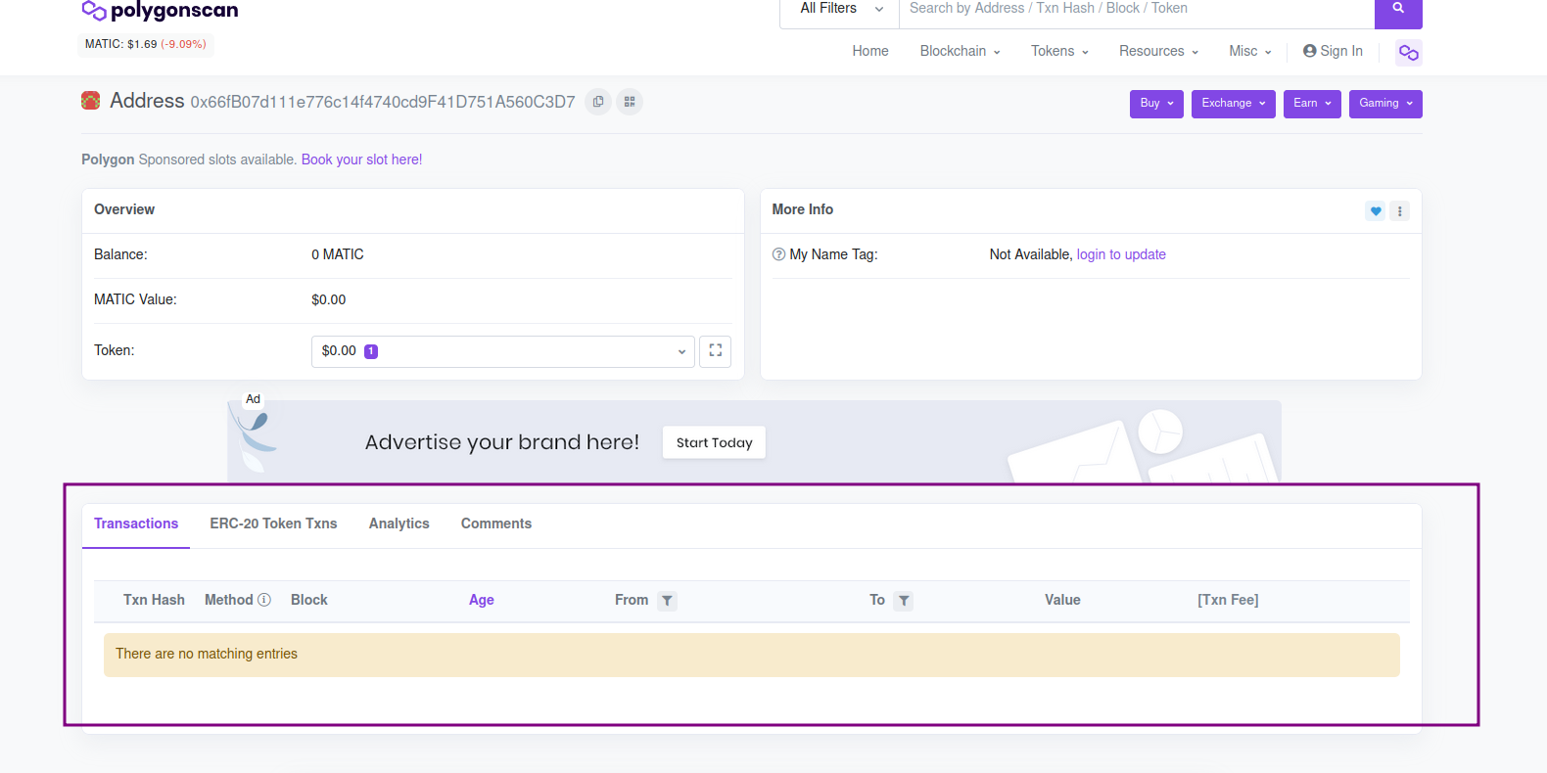Show the address QR code icon
Image resolution: width=1547 pixels, height=773 pixels.
tap(630, 102)
